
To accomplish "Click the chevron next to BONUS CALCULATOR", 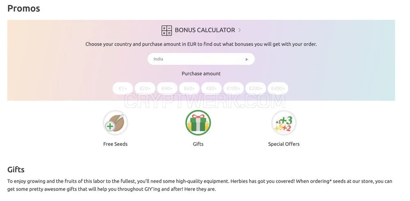I will (239, 30).
